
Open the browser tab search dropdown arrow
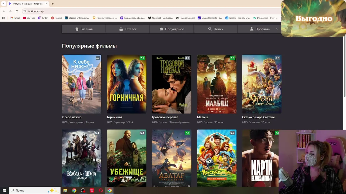tap(4, 4)
